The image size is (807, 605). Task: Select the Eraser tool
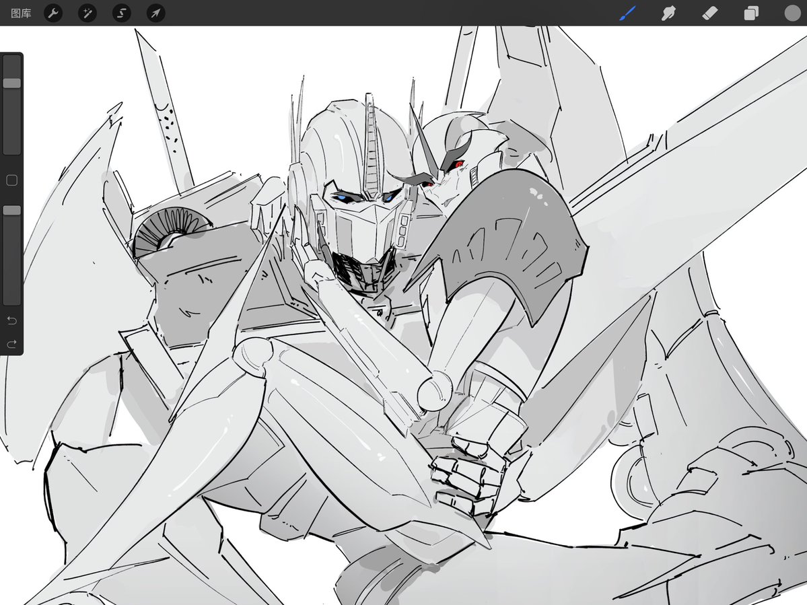(x=709, y=13)
